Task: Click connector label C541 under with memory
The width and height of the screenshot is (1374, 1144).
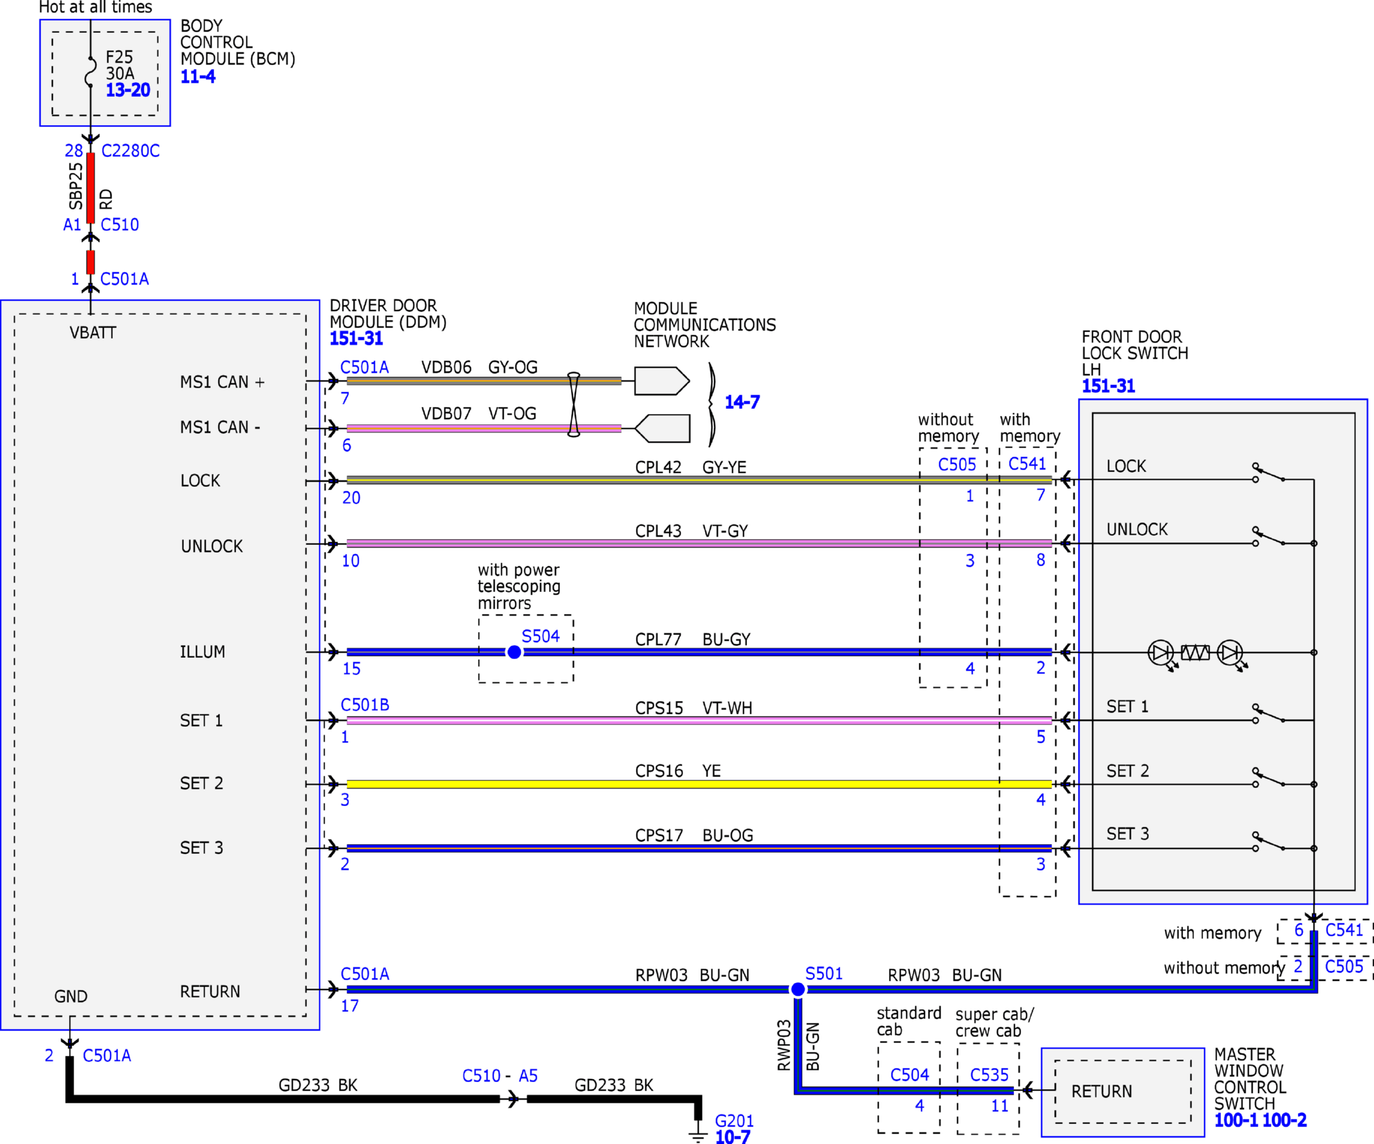Action: (x=1027, y=464)
